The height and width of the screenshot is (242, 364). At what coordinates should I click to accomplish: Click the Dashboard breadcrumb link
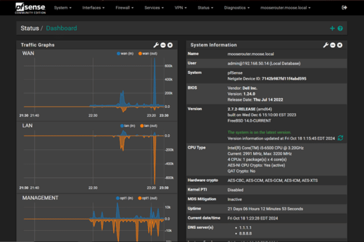[x=61, y=28]
